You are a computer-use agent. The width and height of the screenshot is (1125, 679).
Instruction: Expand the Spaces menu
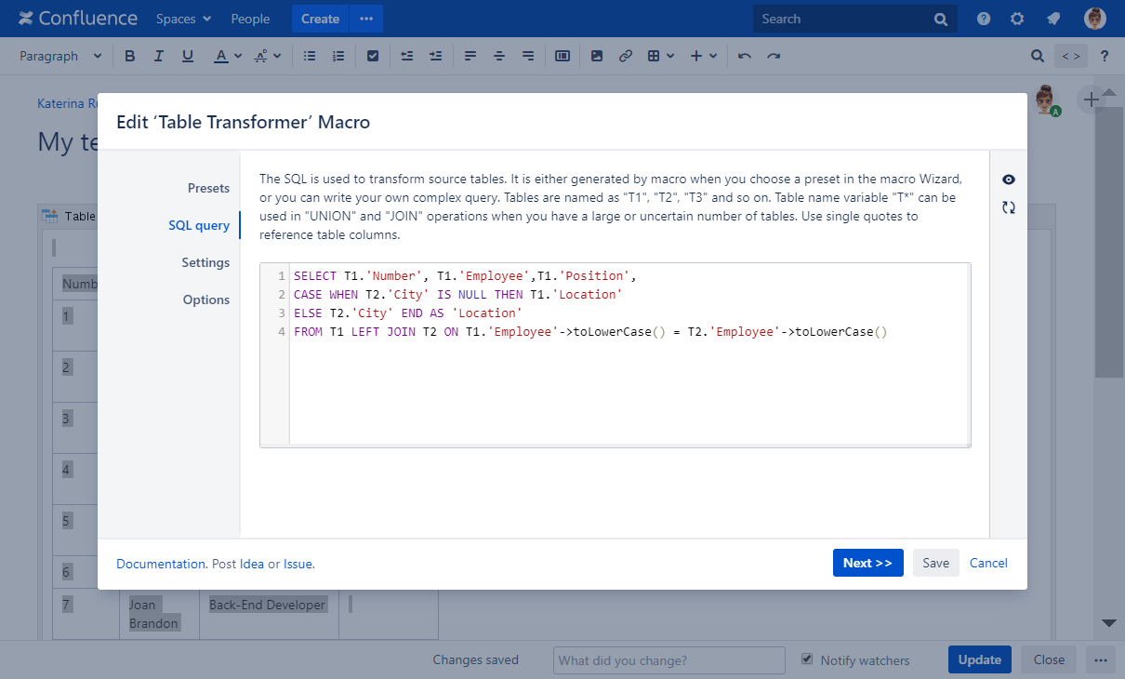pyautogui.click(x=183, y=19)
